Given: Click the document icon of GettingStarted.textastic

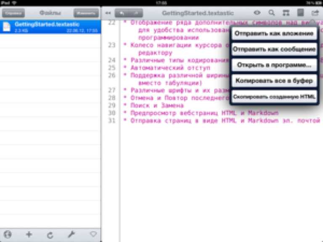Looking at the screenshot, I should tap(6, 27).
